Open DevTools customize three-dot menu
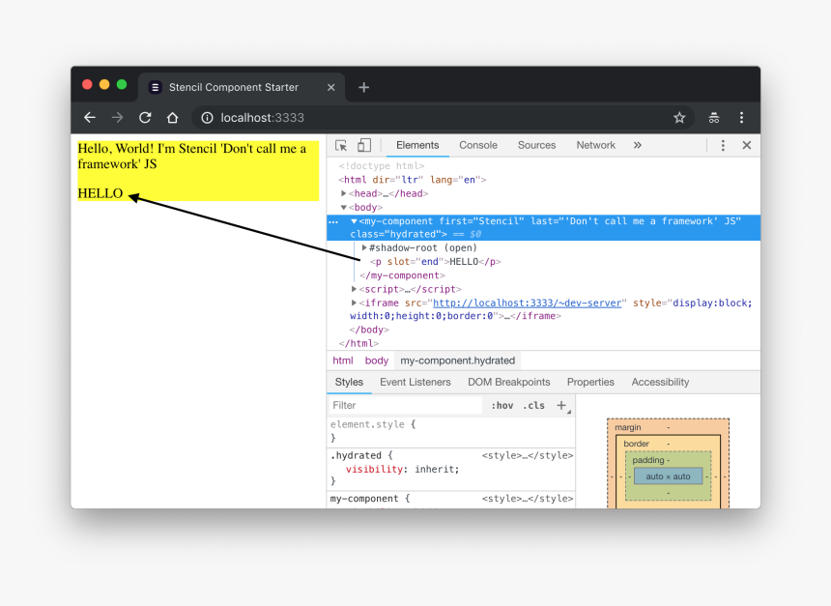 pos(723,145)
